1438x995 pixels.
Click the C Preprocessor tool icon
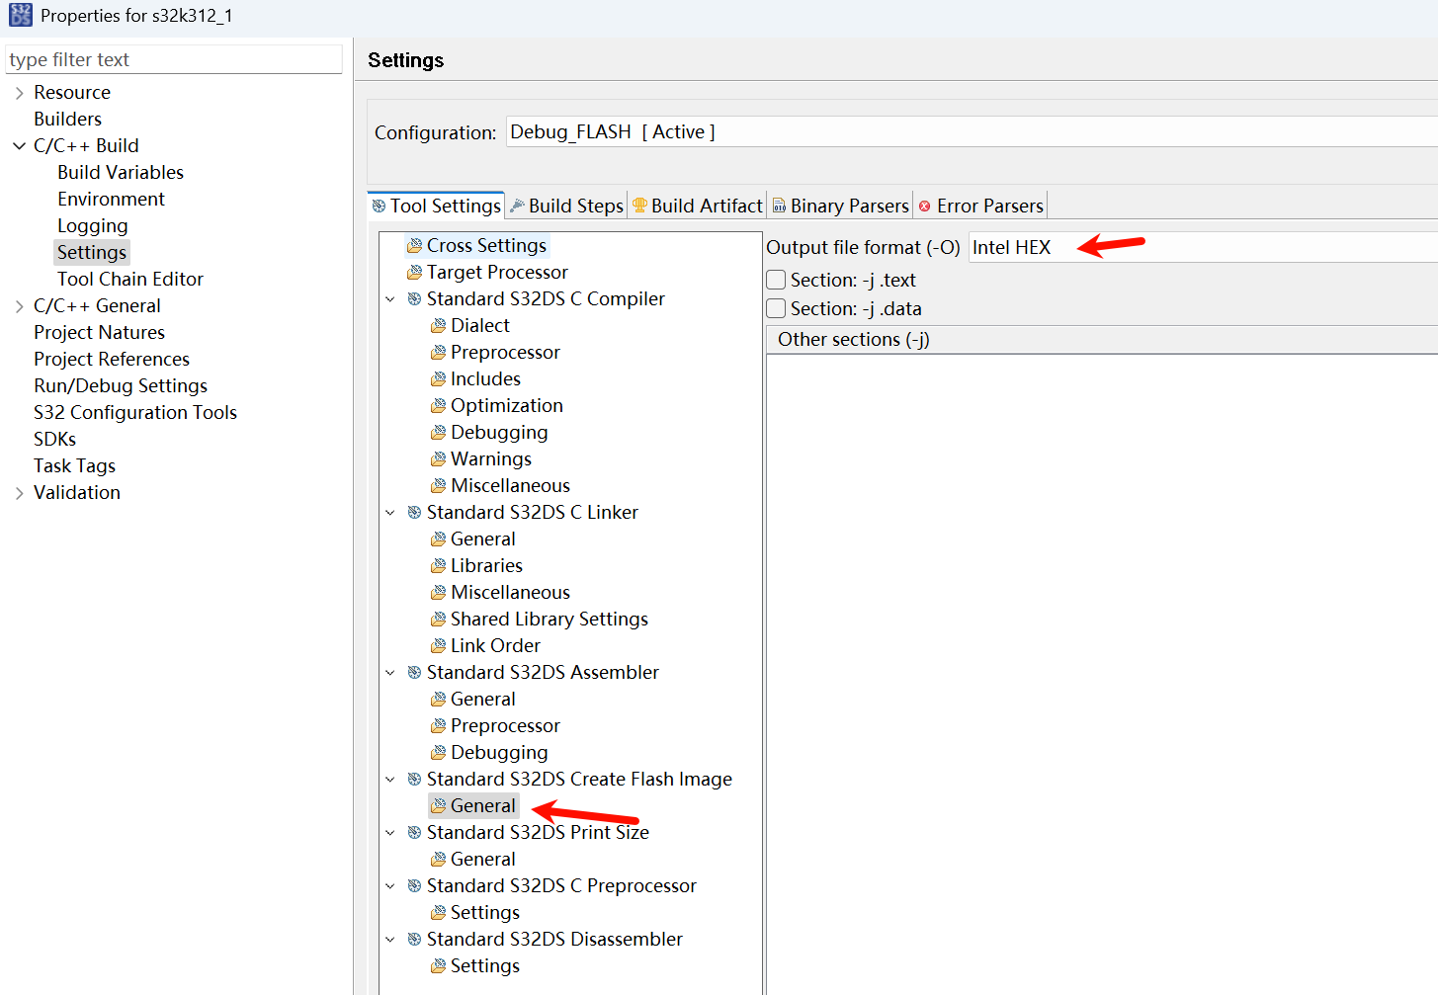pos(415,885)
